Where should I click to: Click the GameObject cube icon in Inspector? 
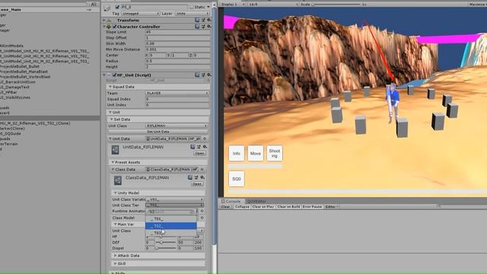107,8
